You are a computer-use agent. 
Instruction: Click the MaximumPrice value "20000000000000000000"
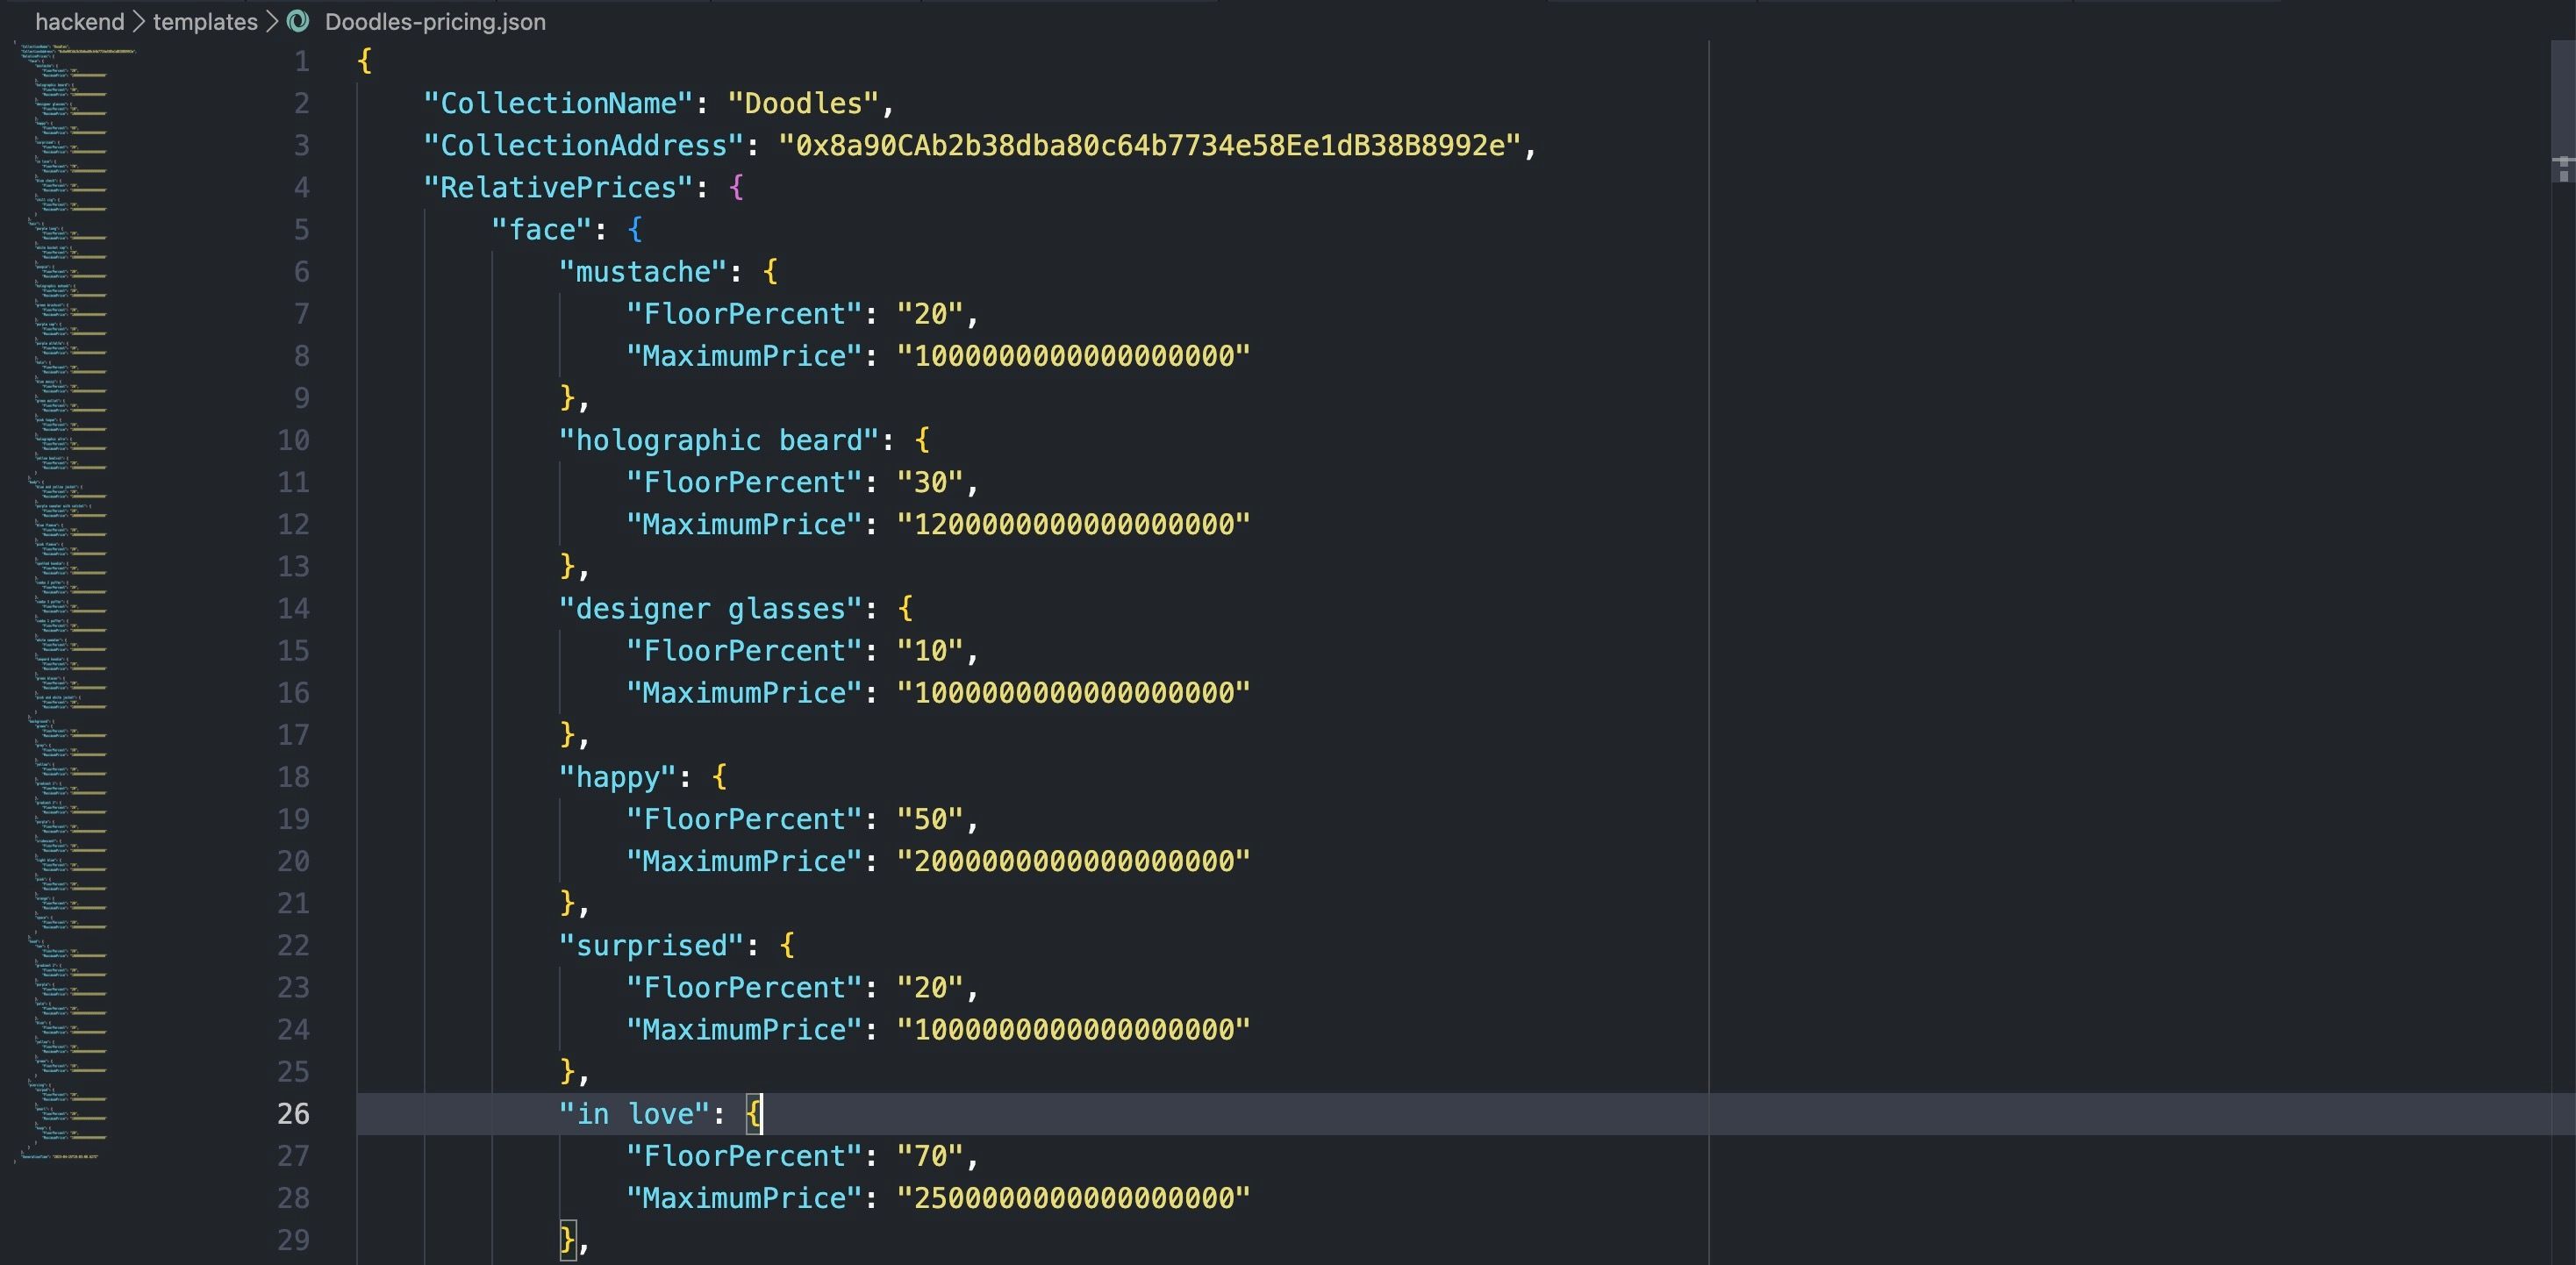[1074, 862]
